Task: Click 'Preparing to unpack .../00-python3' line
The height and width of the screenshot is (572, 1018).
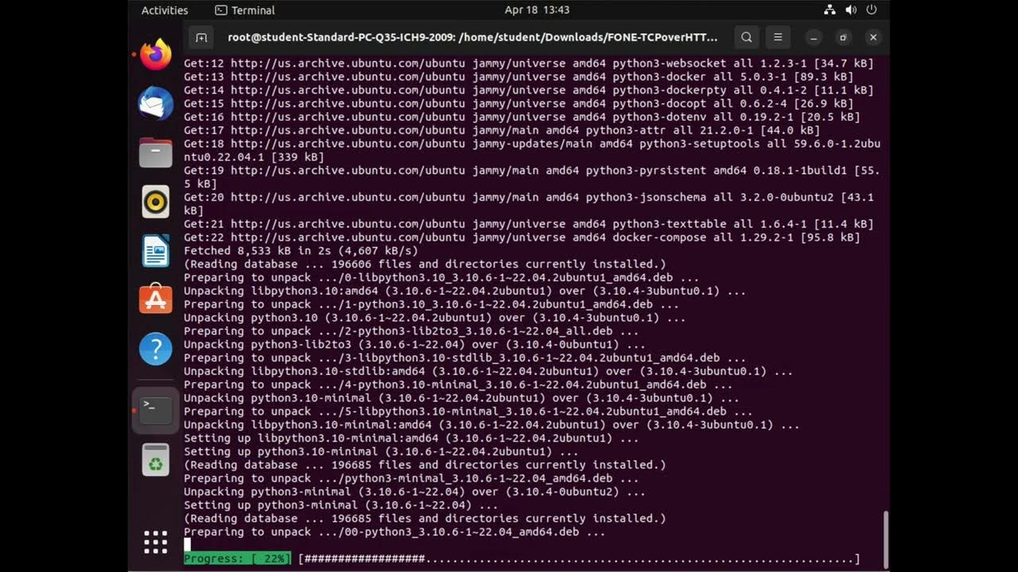Action: (x=394, y=532)
